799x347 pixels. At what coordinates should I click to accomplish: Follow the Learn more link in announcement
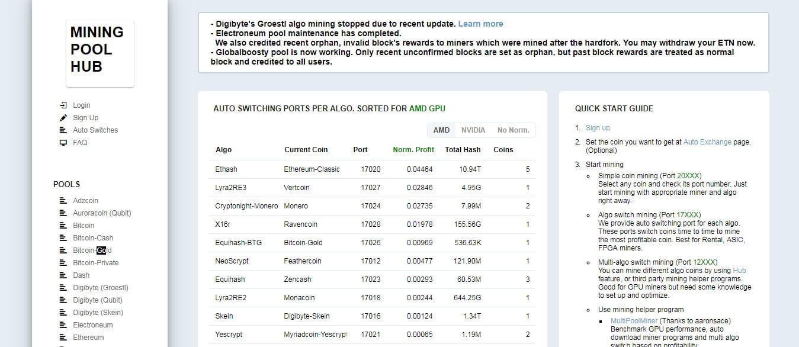pos(480,24)
